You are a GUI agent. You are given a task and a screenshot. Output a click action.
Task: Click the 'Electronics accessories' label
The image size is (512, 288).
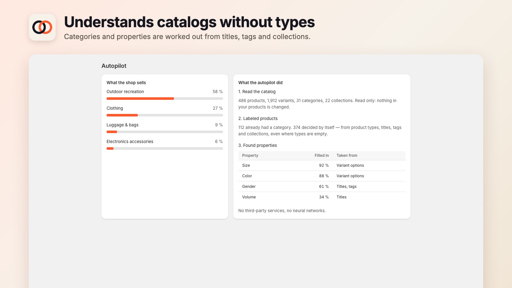[130, 141]
